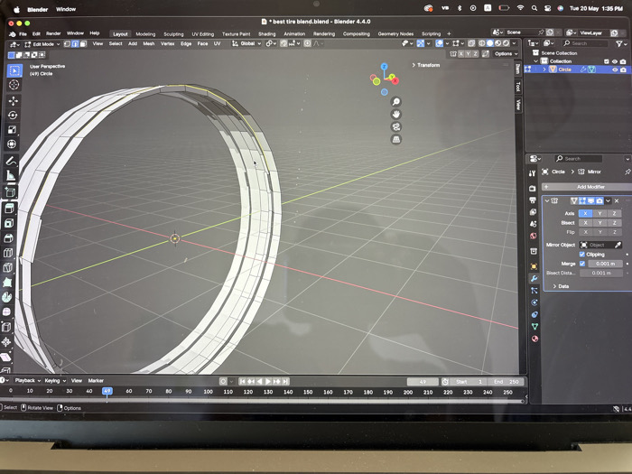Select the Annotate tool
Image resolution: width=632 pixels, height=474 pixels.
(x=11, y=161)
